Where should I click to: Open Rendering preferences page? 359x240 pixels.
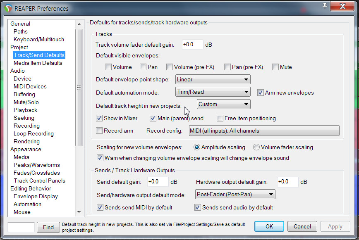[26, 141]
